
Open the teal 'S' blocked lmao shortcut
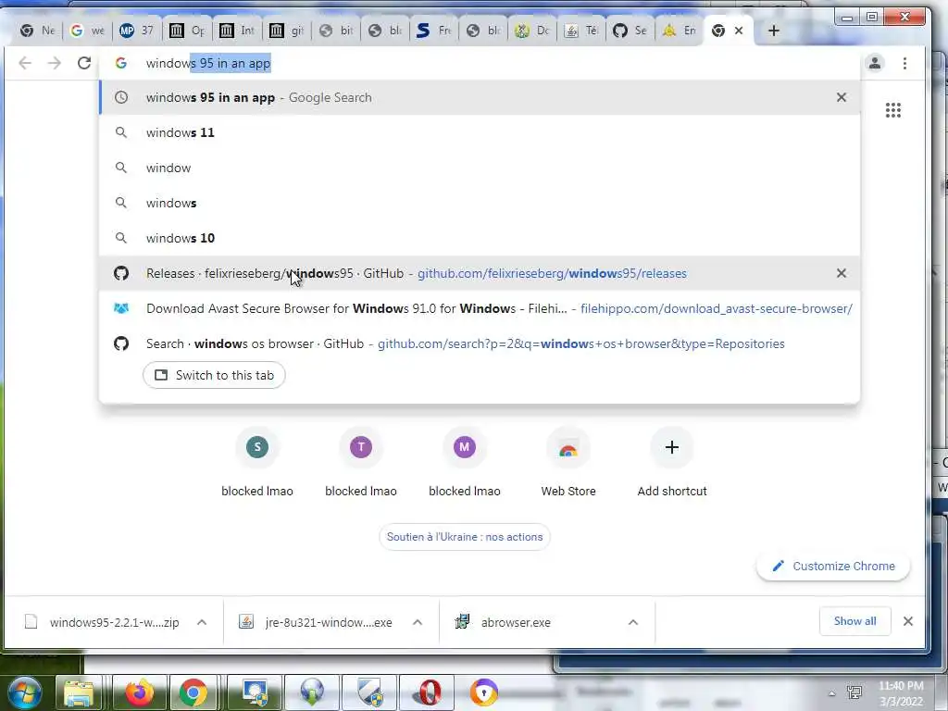(257, 447)
